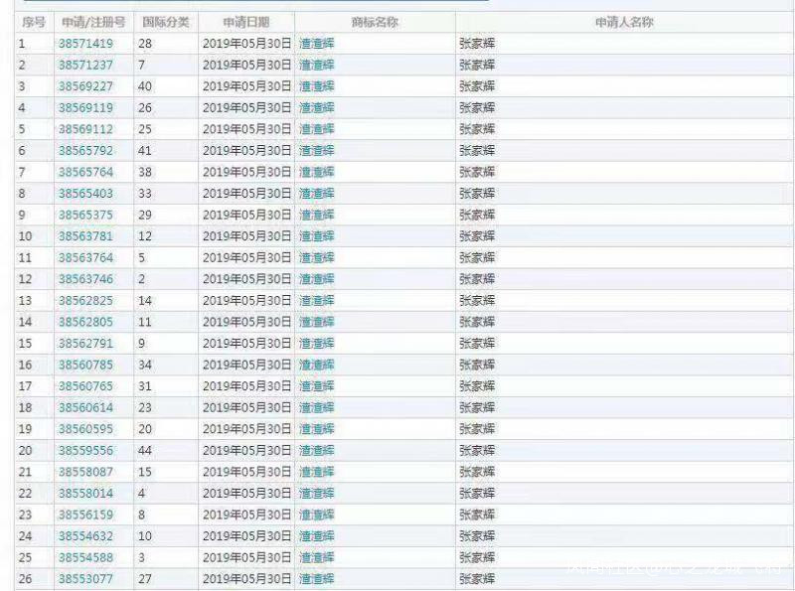Click the 申请人名称 column header
The height and width of the screenshot is (591, 795).
click(x=624, y=22)
